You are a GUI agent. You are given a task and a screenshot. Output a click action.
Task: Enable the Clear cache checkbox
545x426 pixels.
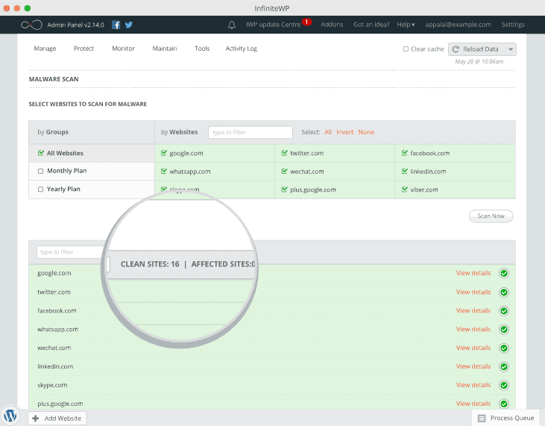[x=406, y=49]
